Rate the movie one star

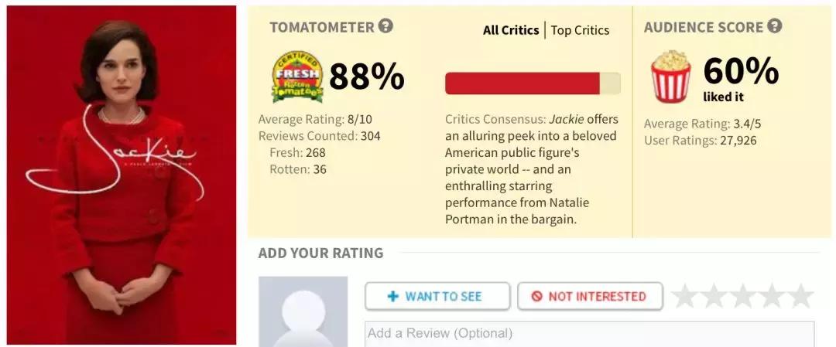click(685, 296)
